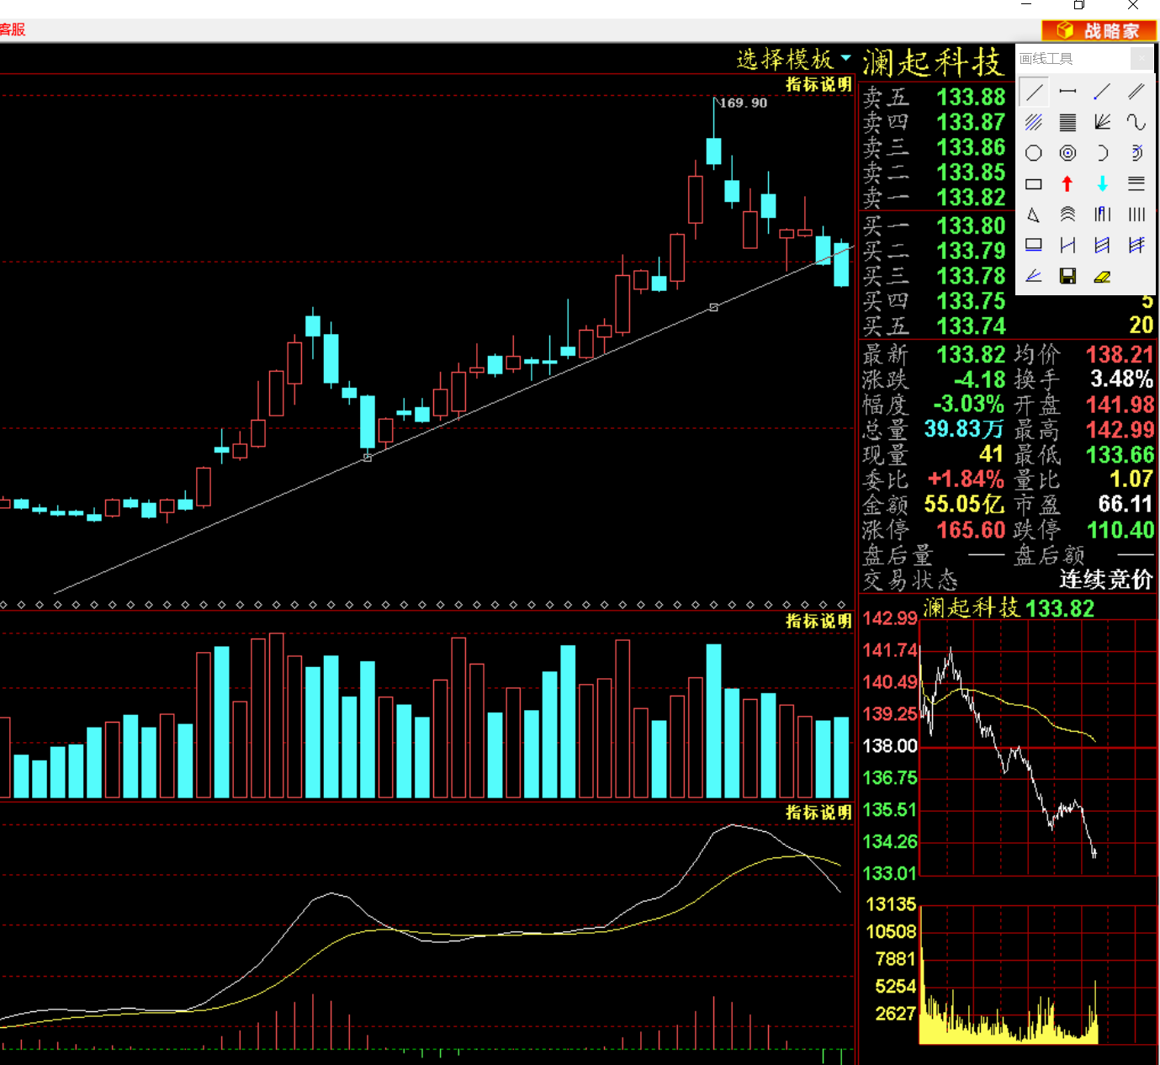Maximize the application window

tap(1079, 5)
